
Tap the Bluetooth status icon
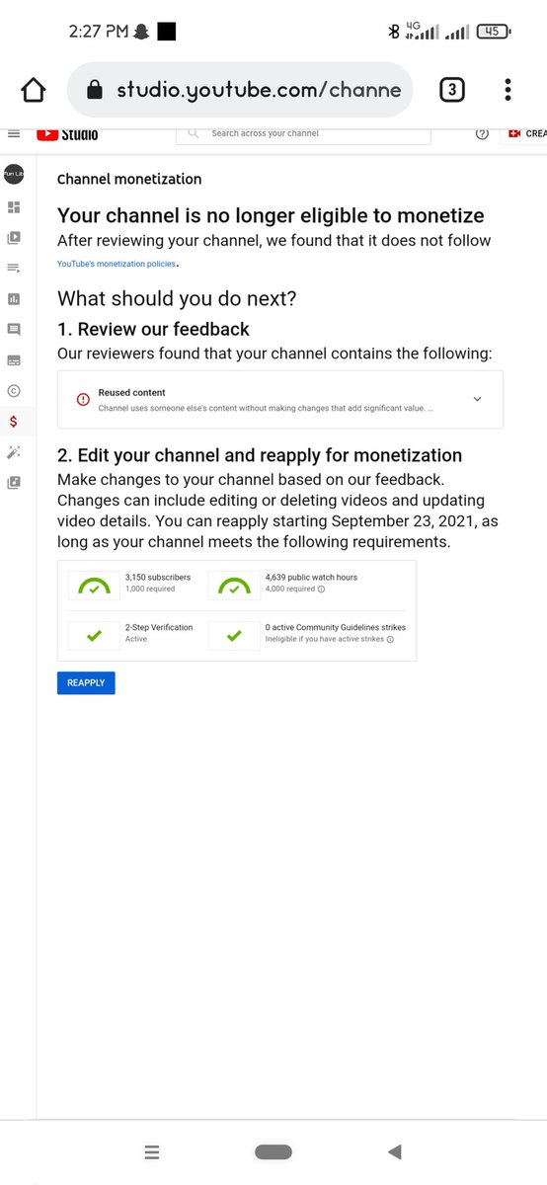pos(394,32)
